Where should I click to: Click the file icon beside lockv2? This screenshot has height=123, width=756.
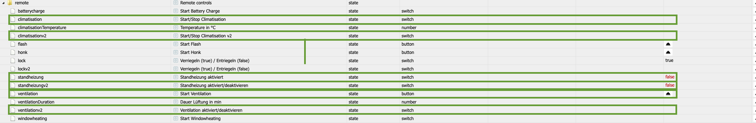click(13, 69)
